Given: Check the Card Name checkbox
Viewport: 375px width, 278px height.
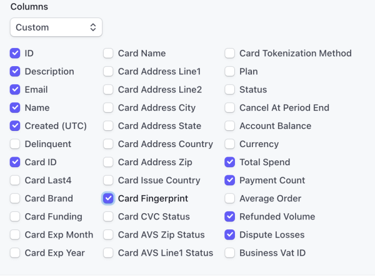Looking at the screenshot, I should [x=108, y=54].
